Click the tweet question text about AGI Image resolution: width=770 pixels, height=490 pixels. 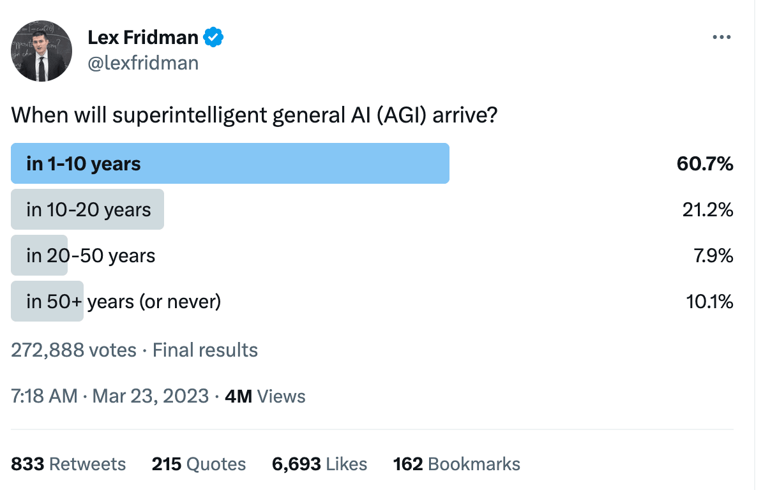pos(254,115)
